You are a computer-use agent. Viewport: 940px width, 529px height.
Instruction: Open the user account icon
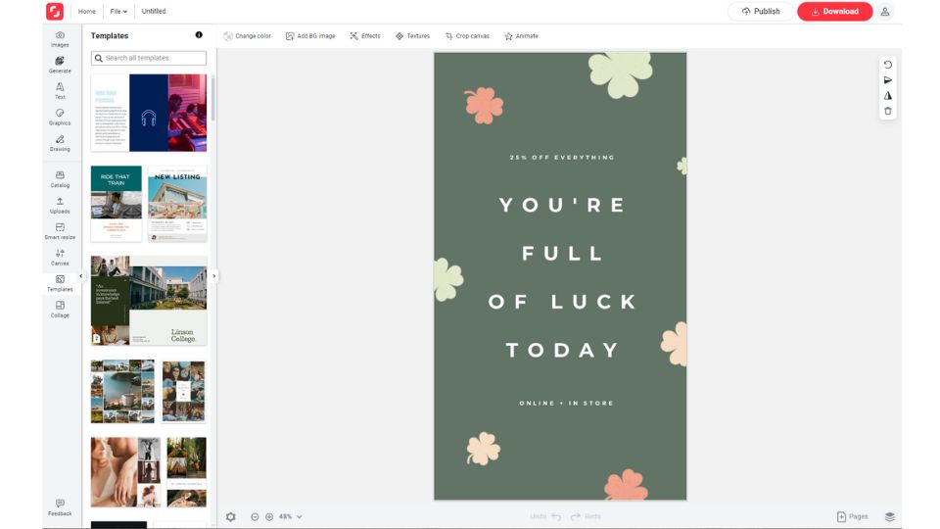pos(885,12)
